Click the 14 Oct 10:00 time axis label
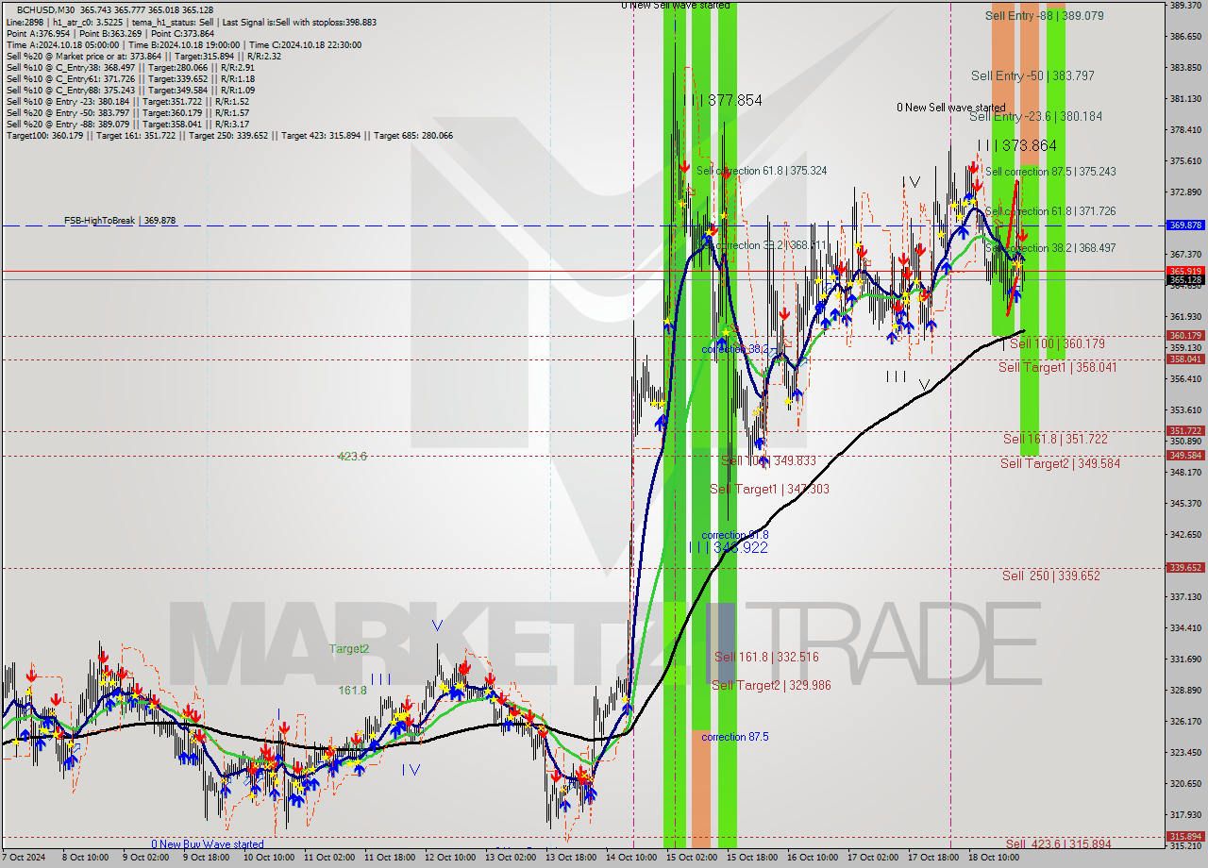This screenshot has width=1208, height=868. [x=633, y=859]
